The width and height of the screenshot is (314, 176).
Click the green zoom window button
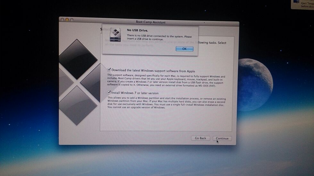[x=72, y=19]
